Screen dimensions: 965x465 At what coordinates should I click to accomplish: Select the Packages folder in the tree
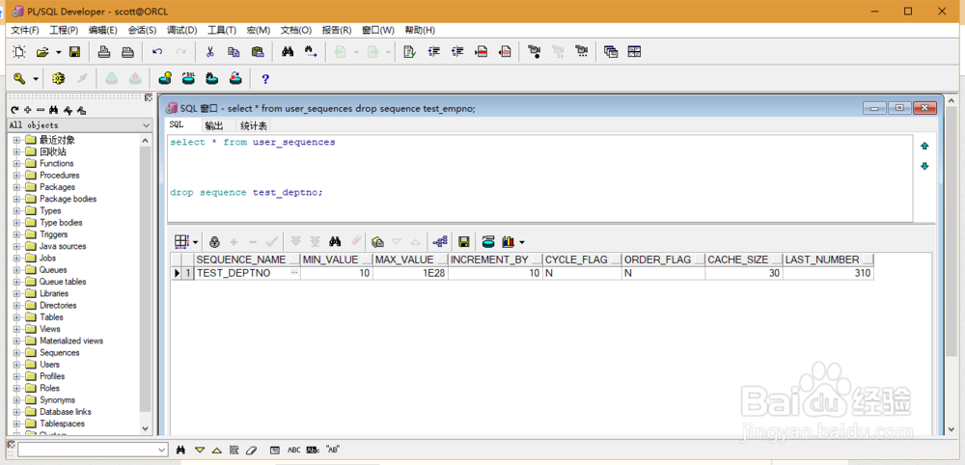pyautogui.click(x=57, y=187)
